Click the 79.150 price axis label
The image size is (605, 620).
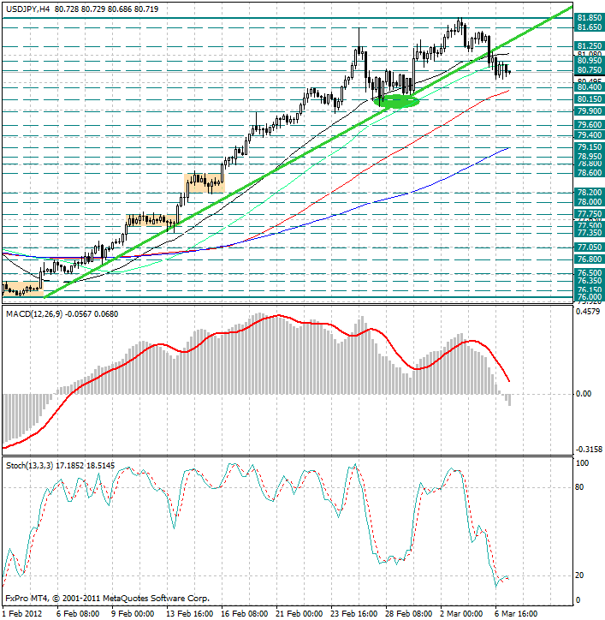click(x=590, y=147)
